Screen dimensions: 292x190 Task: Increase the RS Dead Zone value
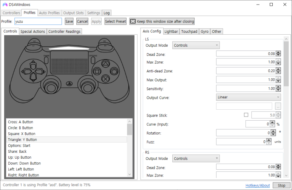[x=278, y=165]
